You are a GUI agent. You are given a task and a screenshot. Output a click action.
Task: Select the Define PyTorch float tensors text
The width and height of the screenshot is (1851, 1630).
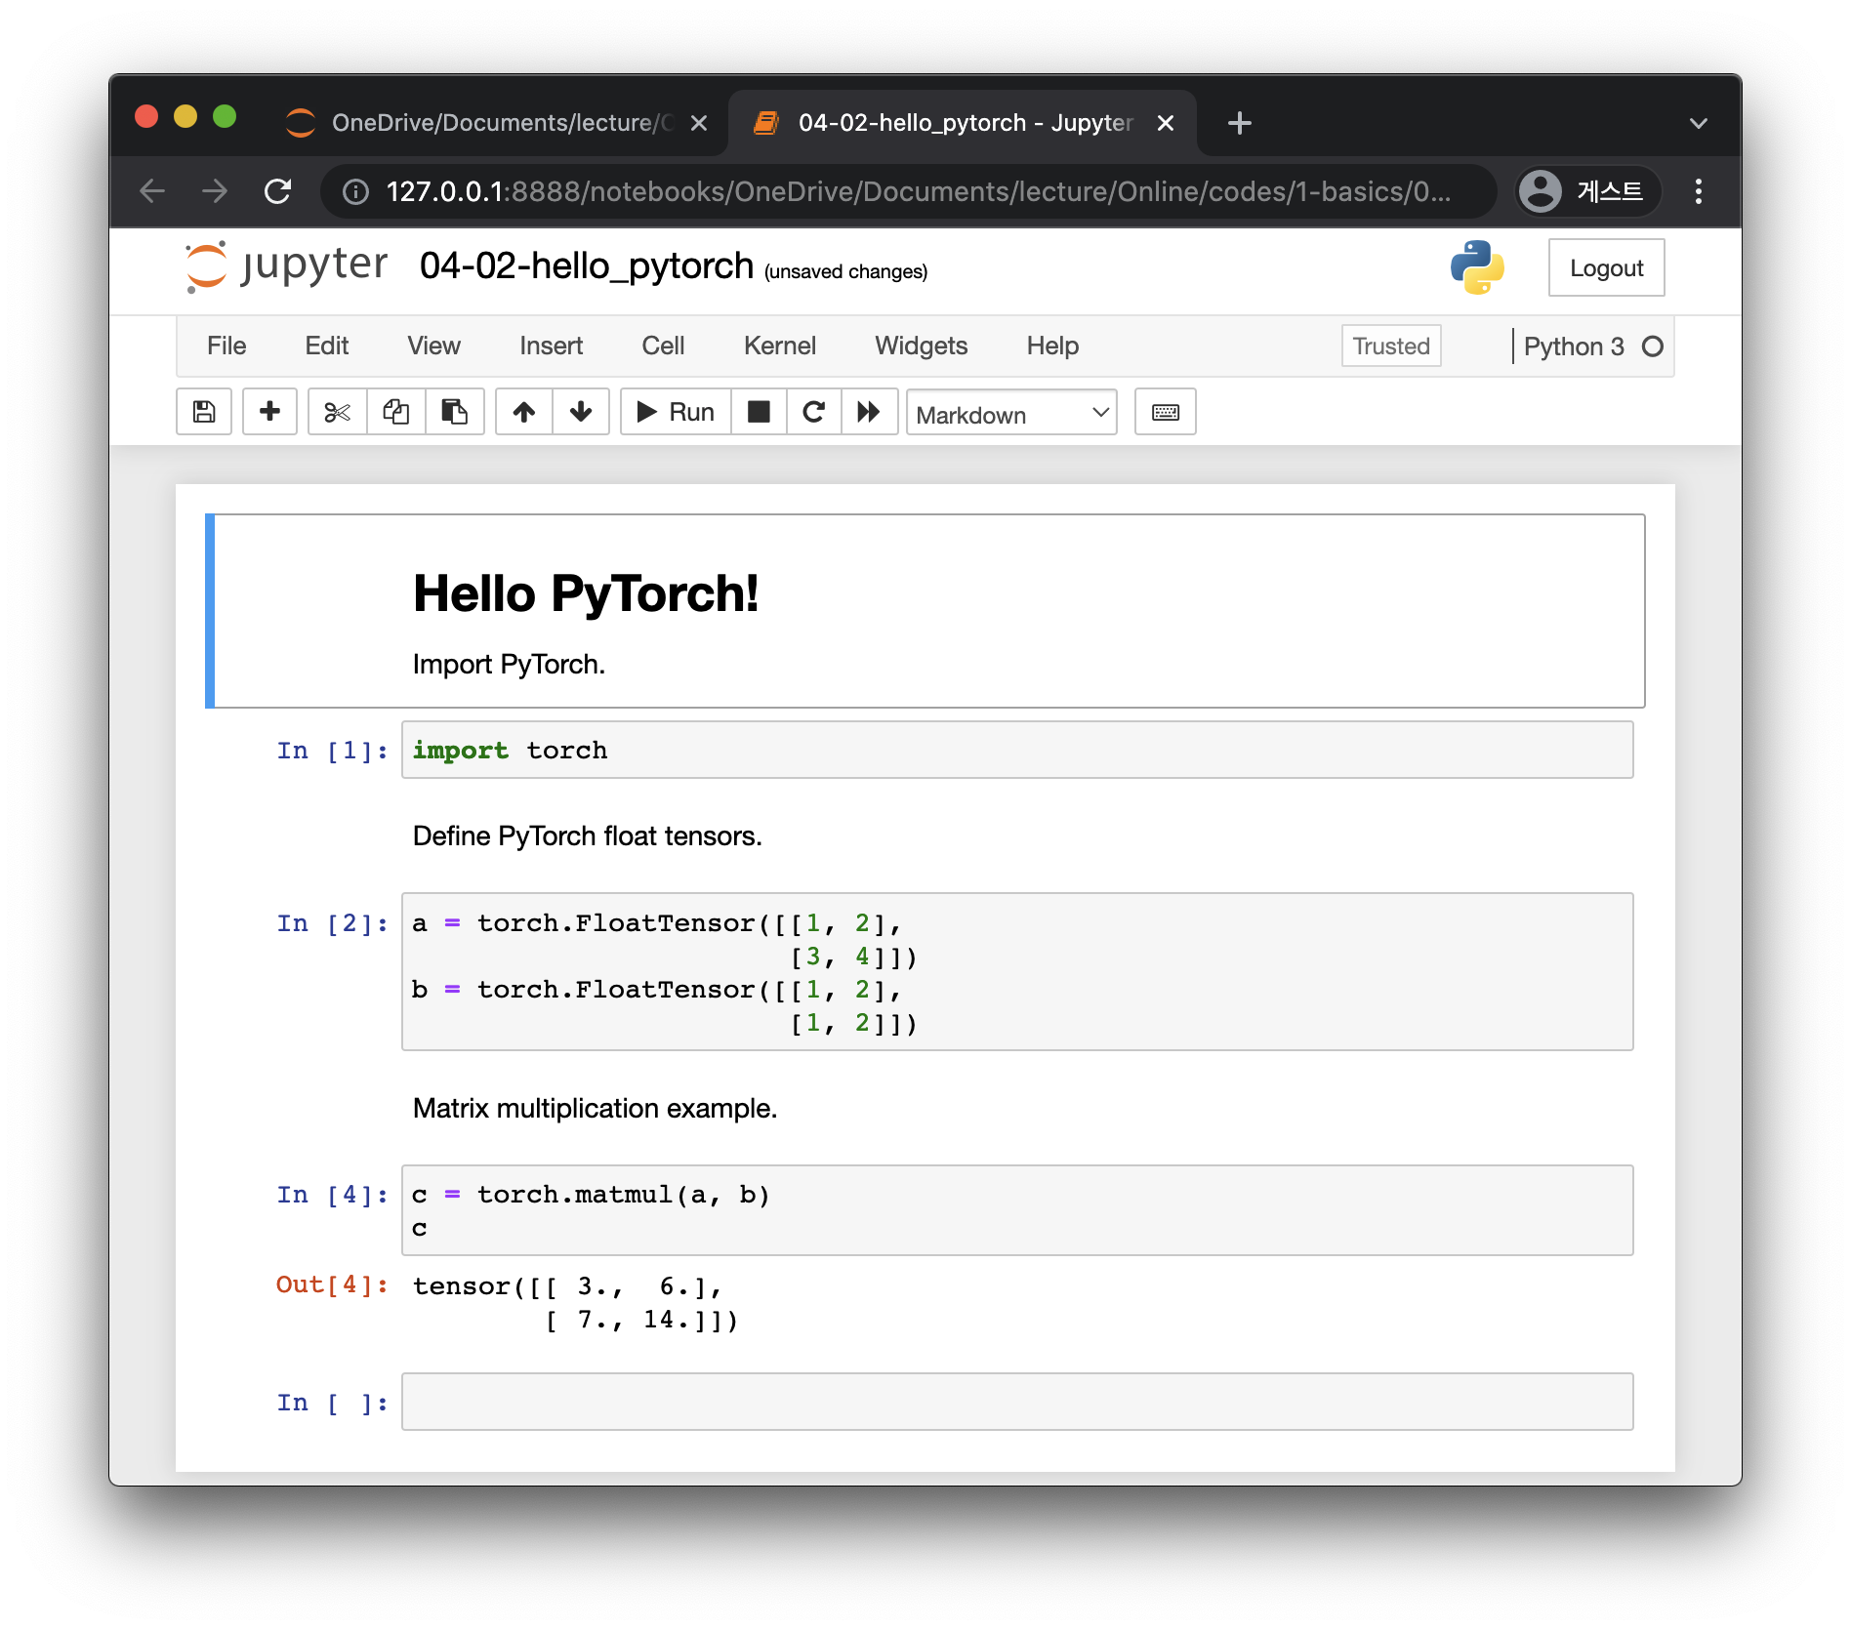pos(587,836)
